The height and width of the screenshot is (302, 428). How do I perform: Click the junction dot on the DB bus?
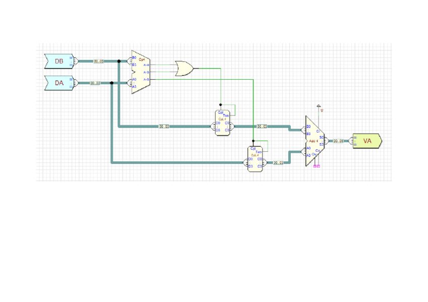(x=119, y=62)
